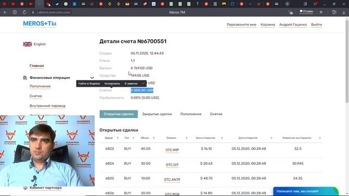Open the OTC.ROB symbol link
Image resolution: width=349 pixels, height=196 pixels.
[172, 194]
